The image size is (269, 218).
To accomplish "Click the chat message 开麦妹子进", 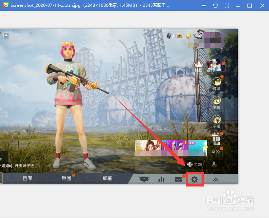I will click(x=24, y=166).
